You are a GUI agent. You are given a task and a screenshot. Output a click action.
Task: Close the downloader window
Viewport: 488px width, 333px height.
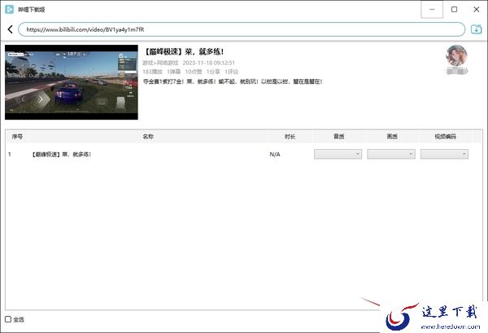476,9
